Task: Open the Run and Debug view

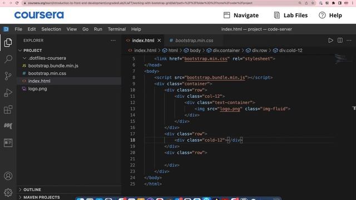Action: (x=8, y=93)
